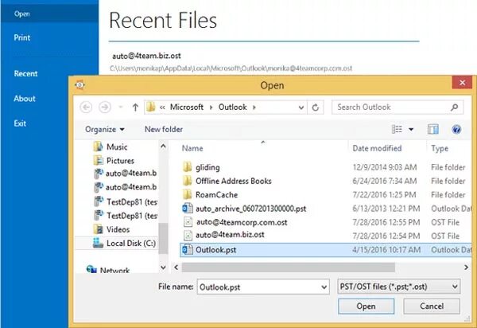Expand the chevron after the Outlook breadcrumb
477x328 pixels.
254,107
